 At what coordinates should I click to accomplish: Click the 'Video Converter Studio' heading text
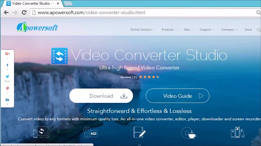point(149,55)
